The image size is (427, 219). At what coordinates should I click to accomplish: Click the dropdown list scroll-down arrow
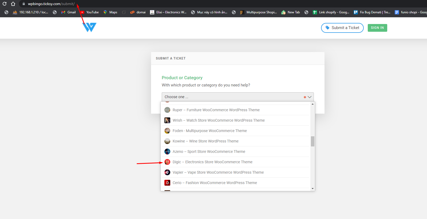tap(313, 189)
